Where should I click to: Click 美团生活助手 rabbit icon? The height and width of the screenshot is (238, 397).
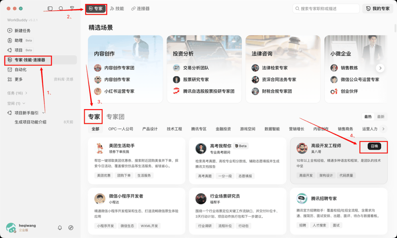(x=100, y=148)
